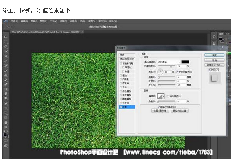Toggle Quick Mask mode icon
The width and height of the screenshot is (233, 159).
coord(6,141)
